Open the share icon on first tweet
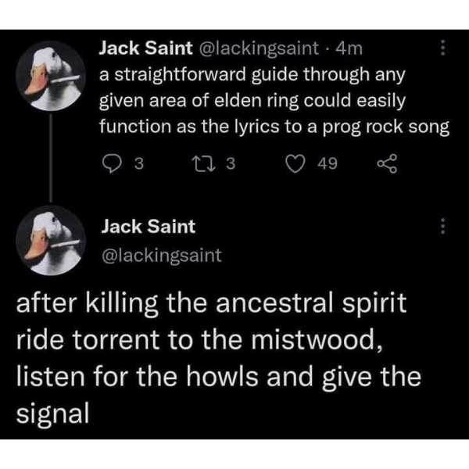The image size is (469, 469). coord(387,163)
